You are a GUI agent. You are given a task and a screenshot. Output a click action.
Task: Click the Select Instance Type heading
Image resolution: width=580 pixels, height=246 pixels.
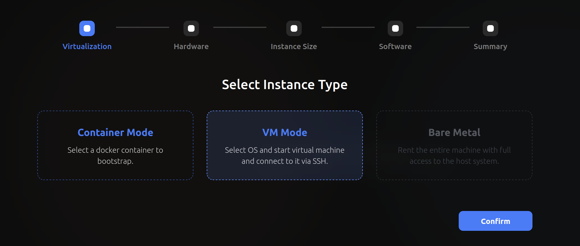tap(285, 84)
